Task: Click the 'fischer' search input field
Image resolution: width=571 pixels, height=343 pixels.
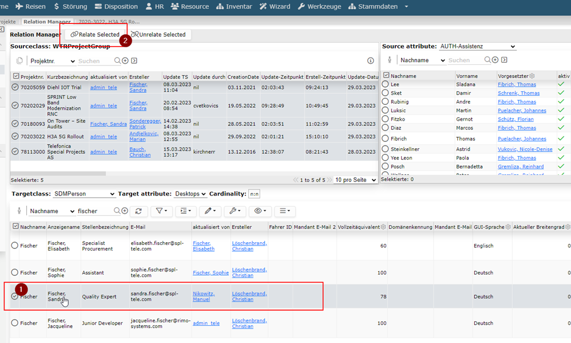Action: click(94, 211)
